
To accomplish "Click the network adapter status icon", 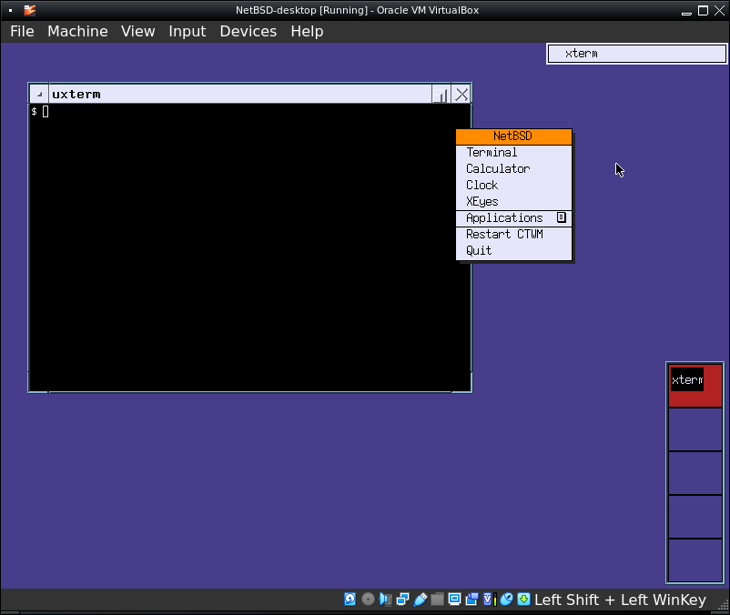I will tap(402, 600).
